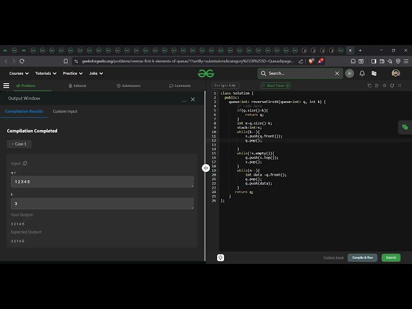Submit the solution with the Submit button
Viewport: 412px width, 309px height.
tap(391, 257)
